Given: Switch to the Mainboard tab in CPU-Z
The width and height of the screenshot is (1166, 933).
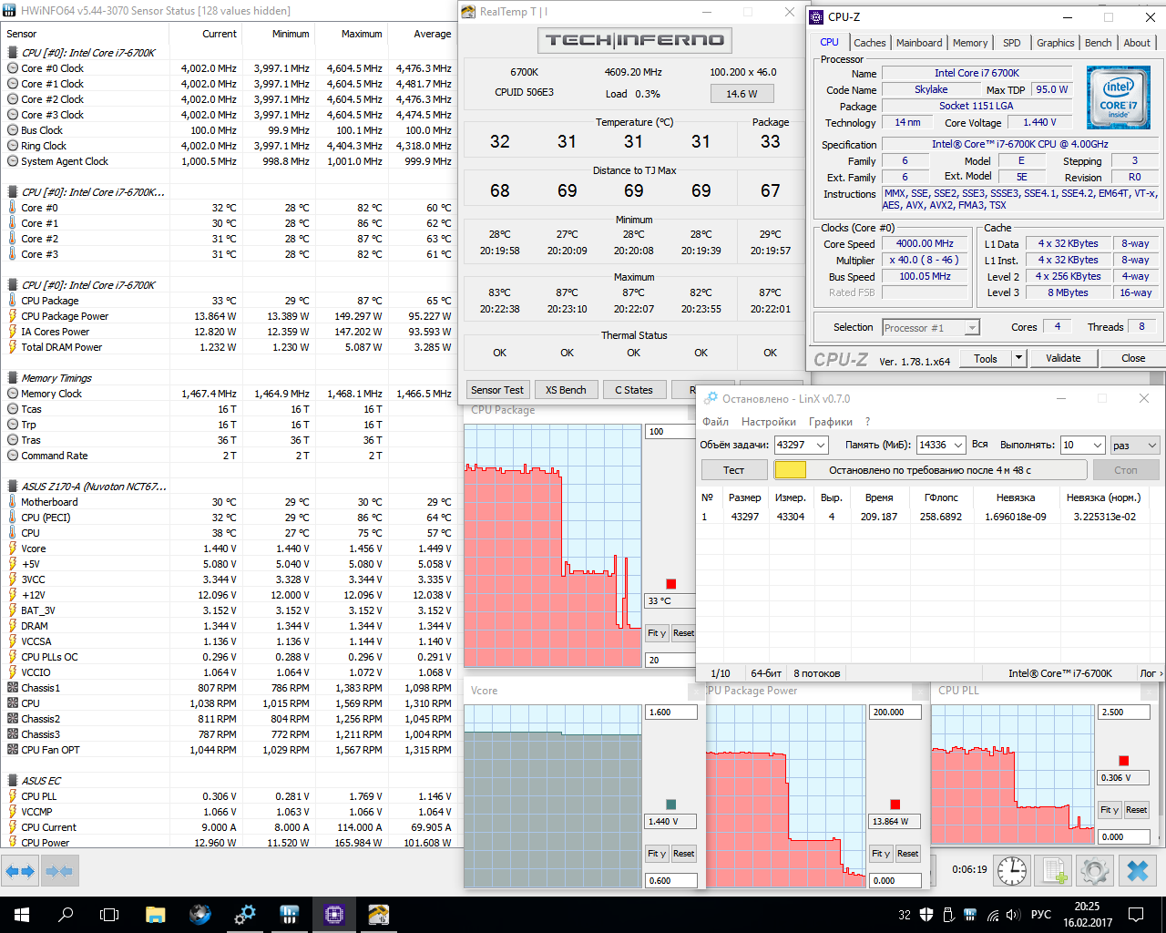Looking at the screenshot, I should (919, 43).
